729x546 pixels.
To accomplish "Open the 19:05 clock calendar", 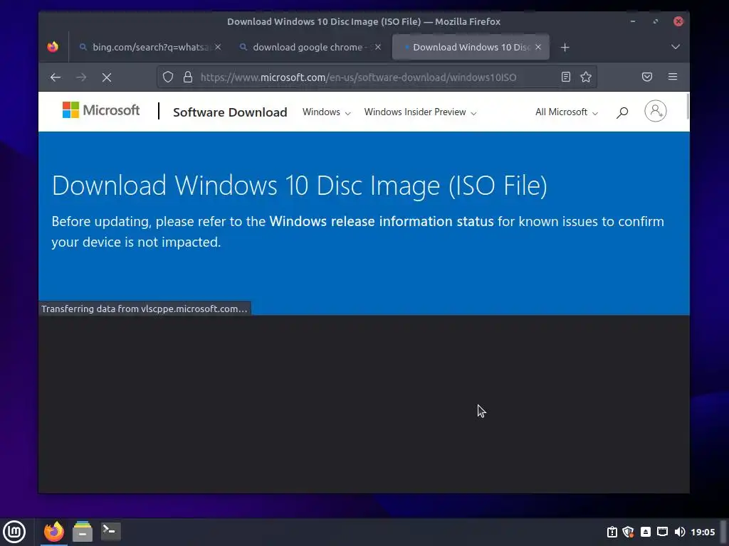I will (703, 532).
